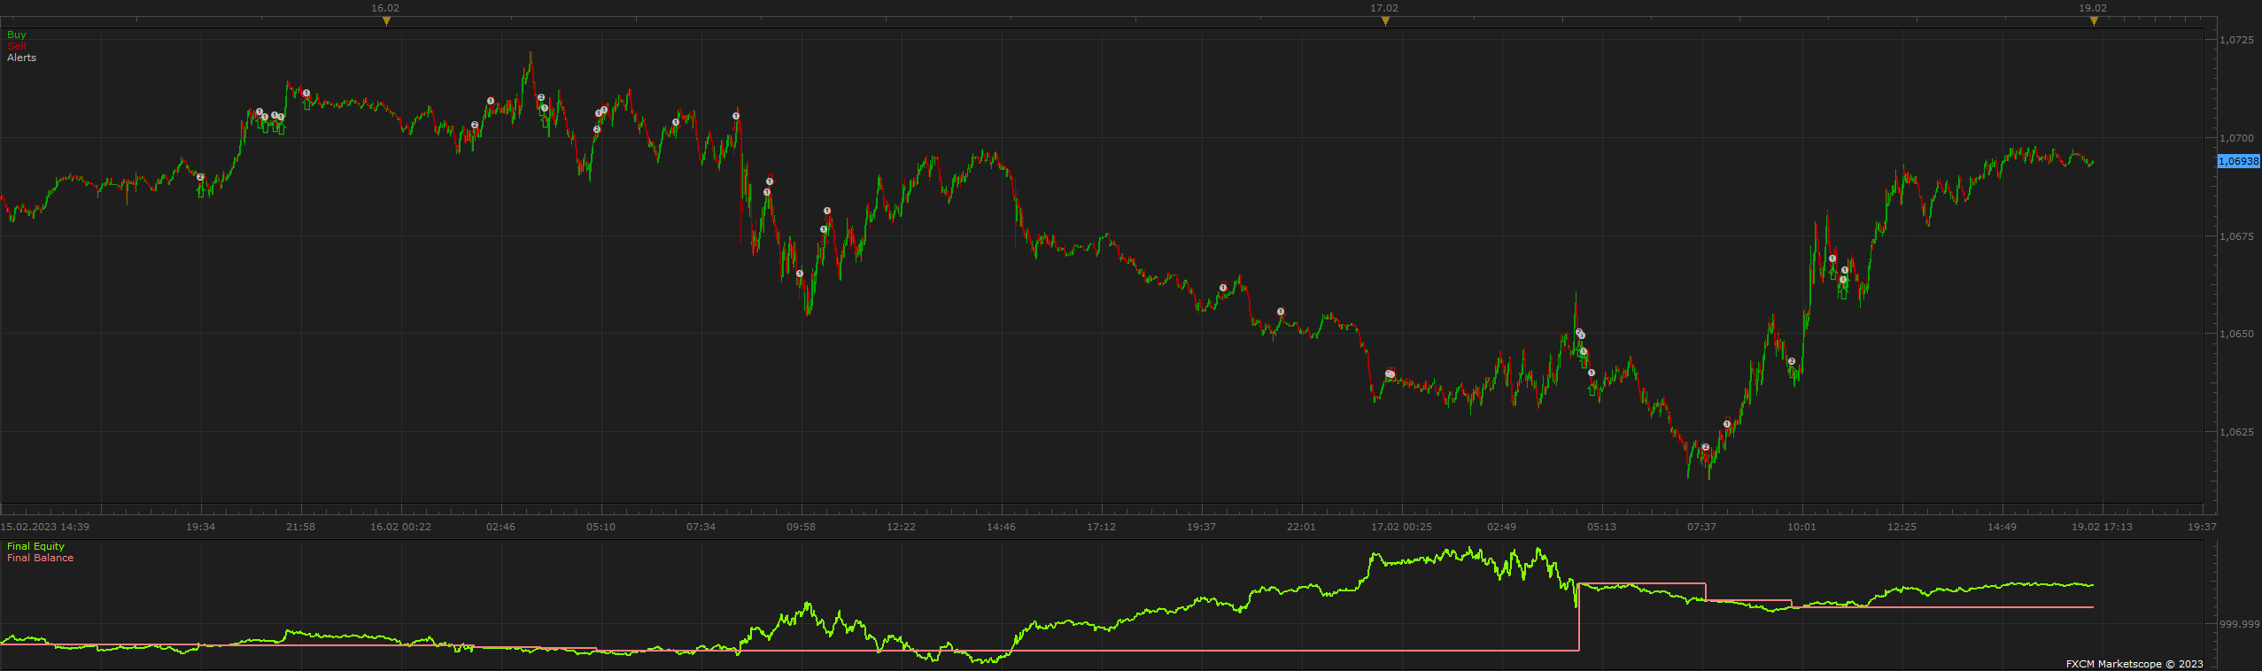
Task: Click the 07:34 time axis label
Action: (x=701, y=527)
